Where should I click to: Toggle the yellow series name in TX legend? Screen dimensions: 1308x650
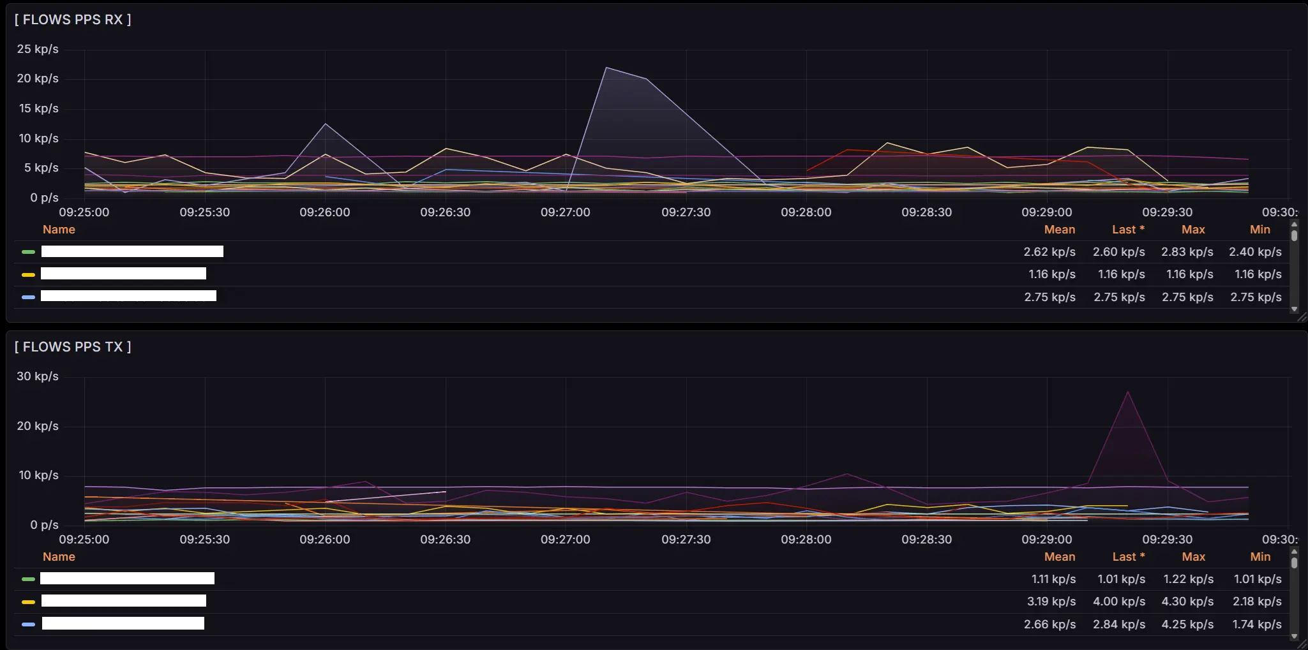tap(124, 601)
